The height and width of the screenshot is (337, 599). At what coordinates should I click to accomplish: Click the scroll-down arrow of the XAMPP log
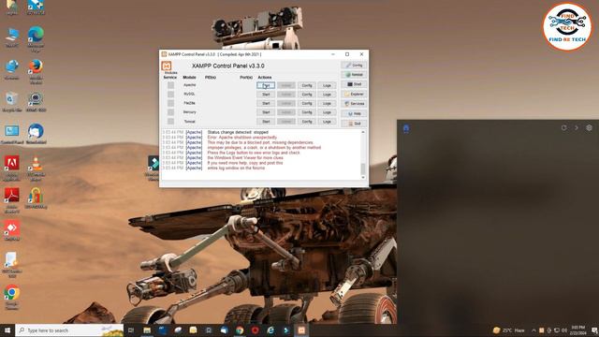(x=363, y=177)
